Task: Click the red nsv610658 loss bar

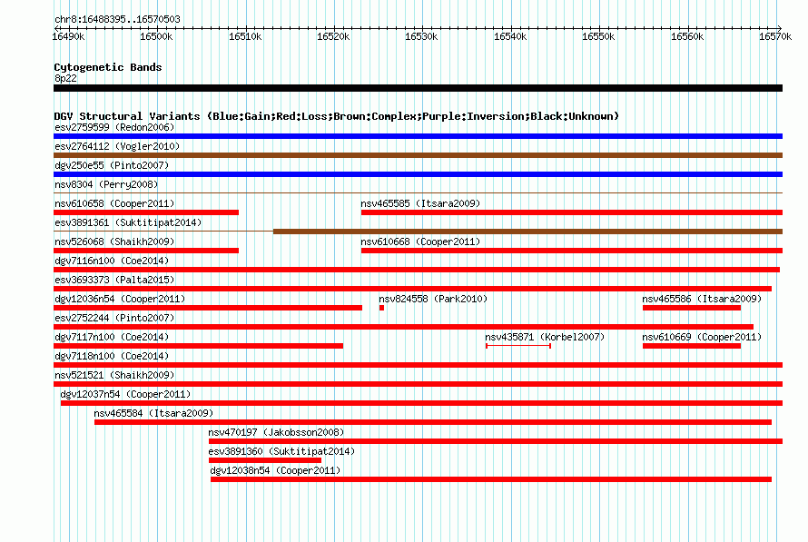Action: click(146, 212)
